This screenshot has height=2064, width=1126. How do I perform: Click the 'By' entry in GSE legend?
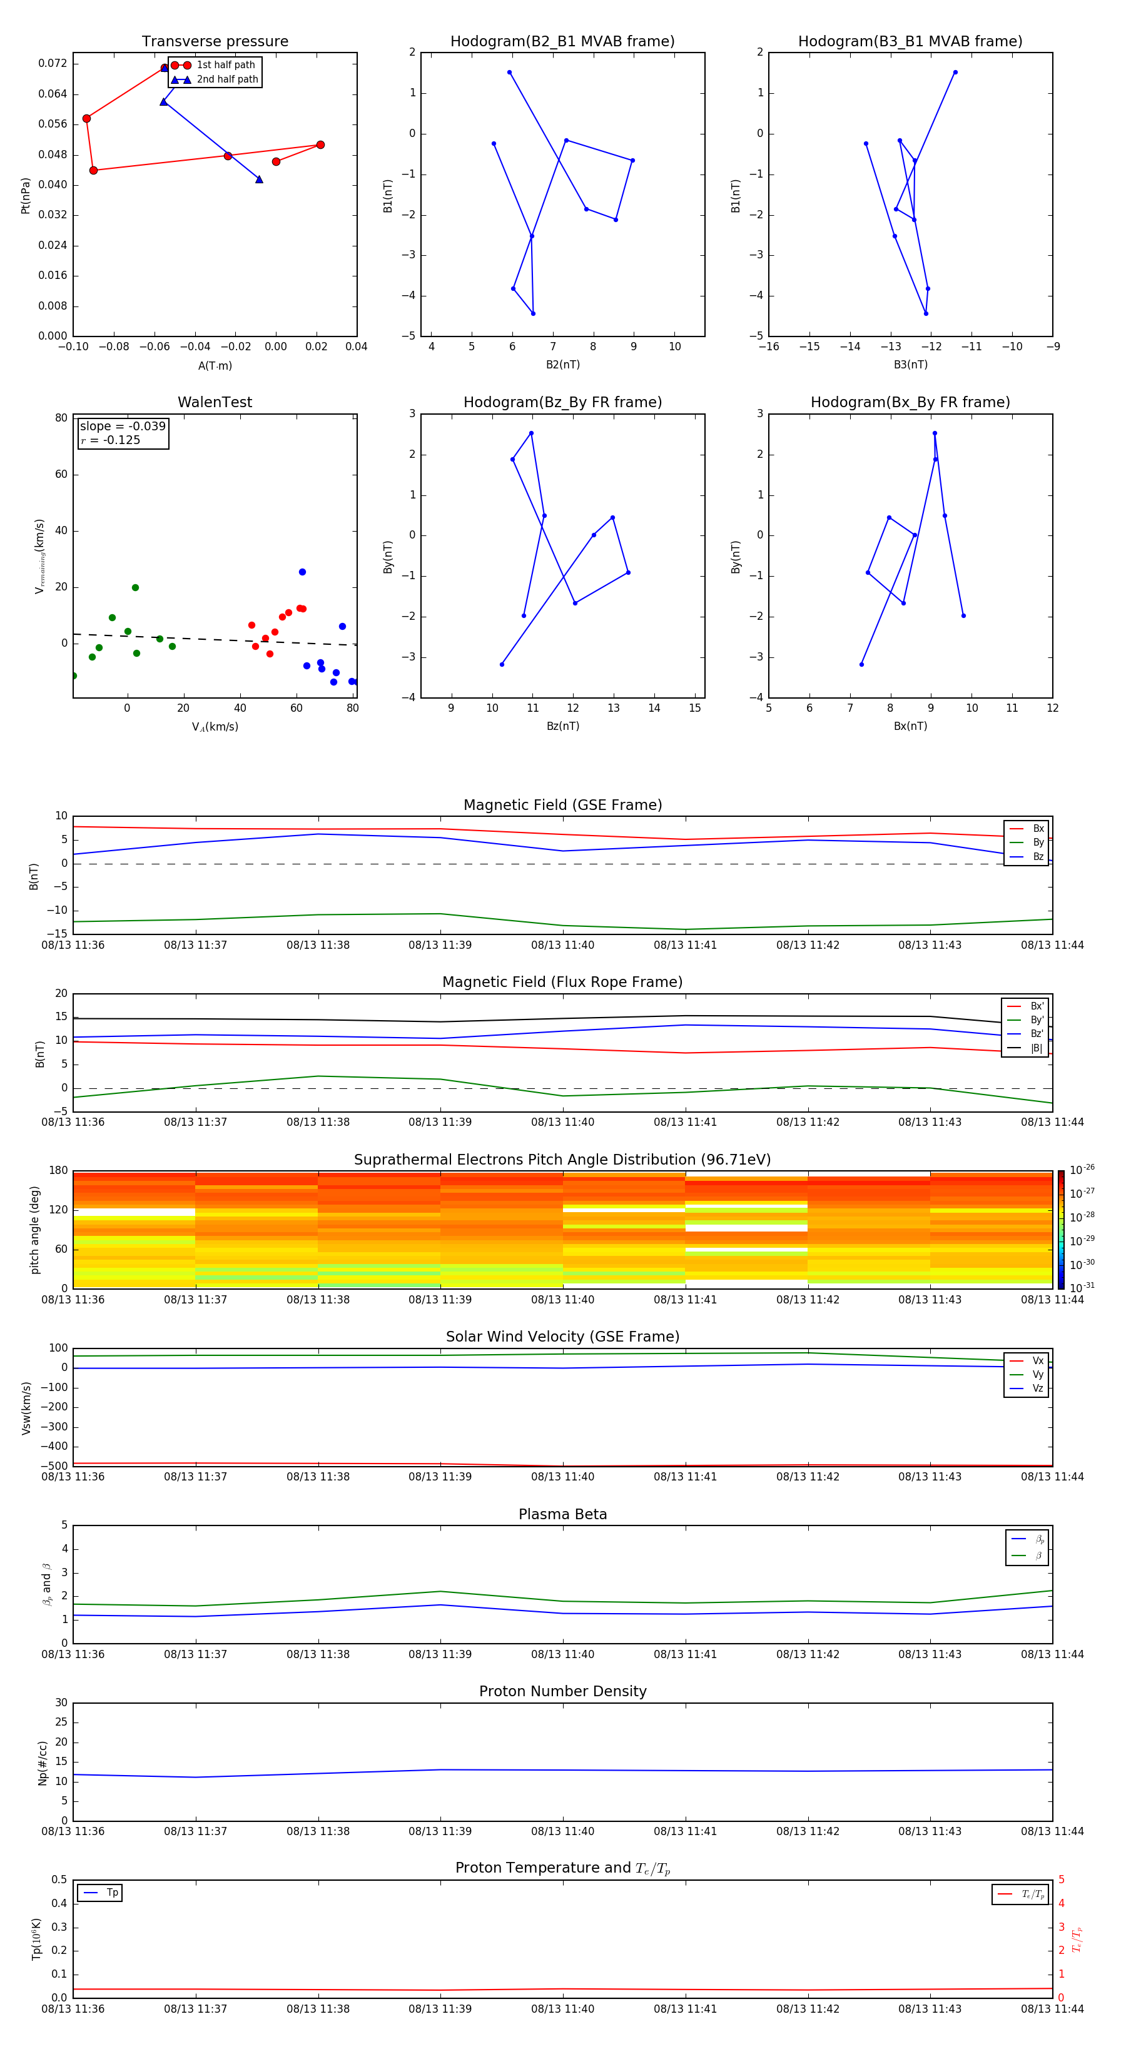1027,842
